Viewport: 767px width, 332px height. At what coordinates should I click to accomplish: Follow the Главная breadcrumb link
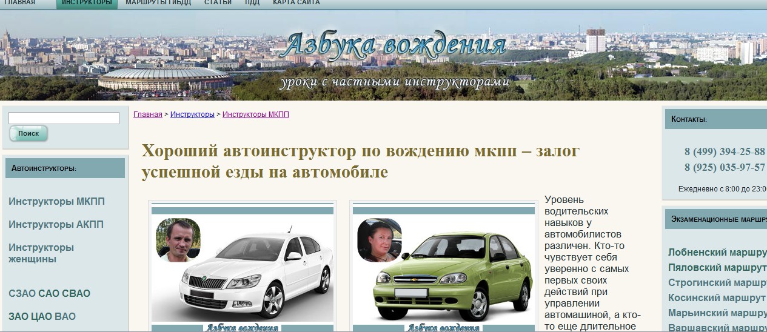coord(148,115)
